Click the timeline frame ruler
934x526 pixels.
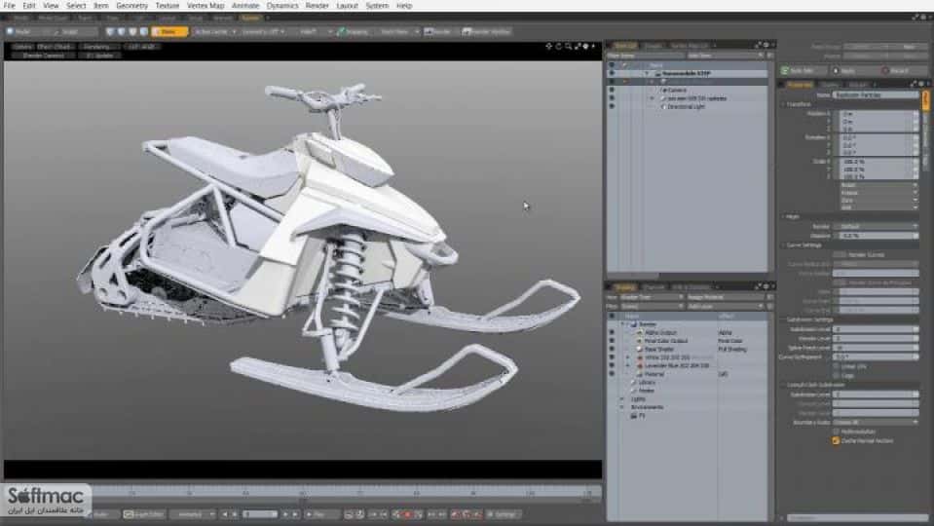(347, 493)
